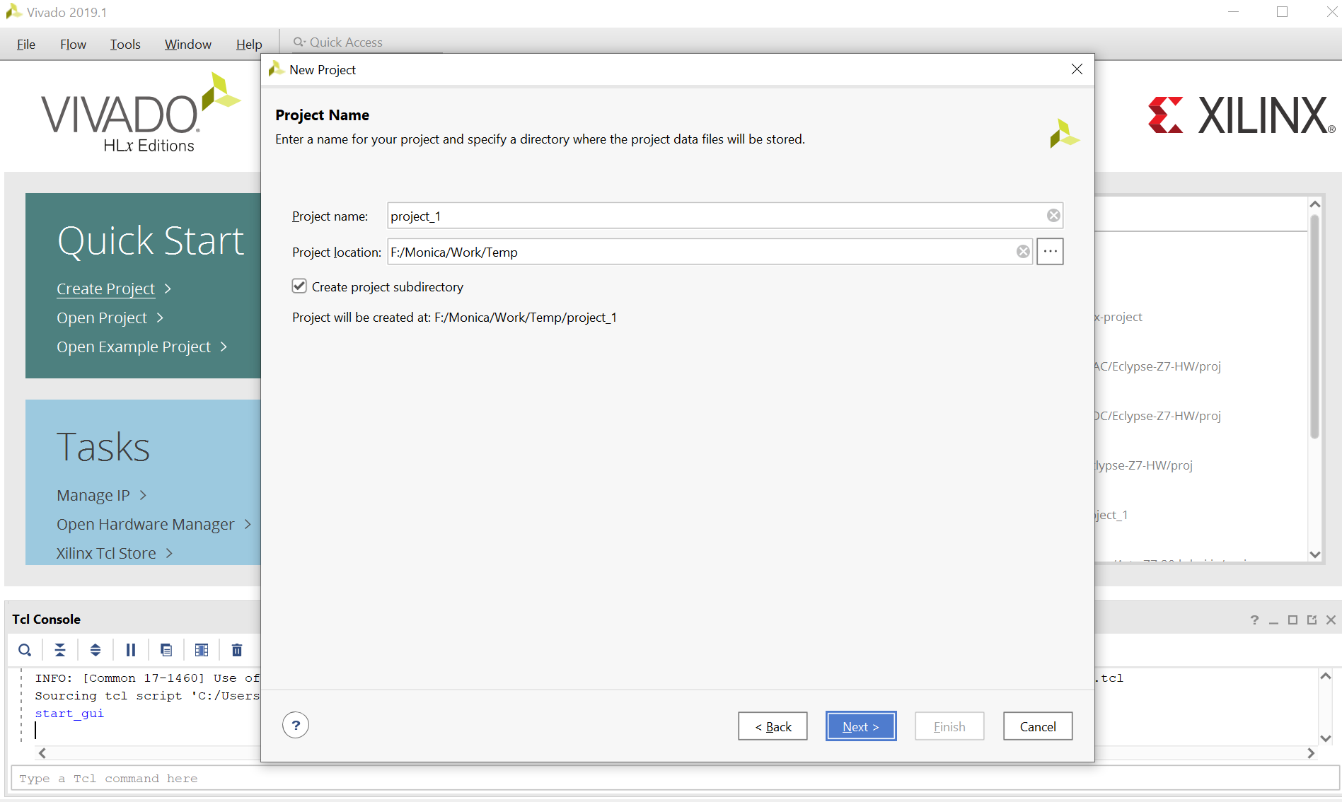Open the Flow menu
1342x802 pixels.
click(73, 44)
